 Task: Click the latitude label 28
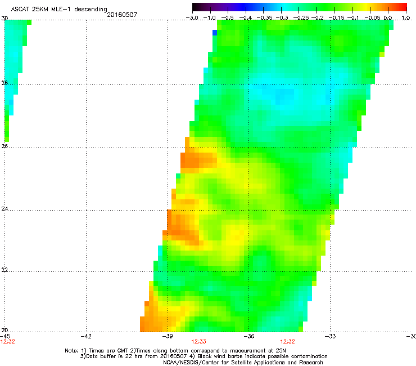(x=4, y=83)
